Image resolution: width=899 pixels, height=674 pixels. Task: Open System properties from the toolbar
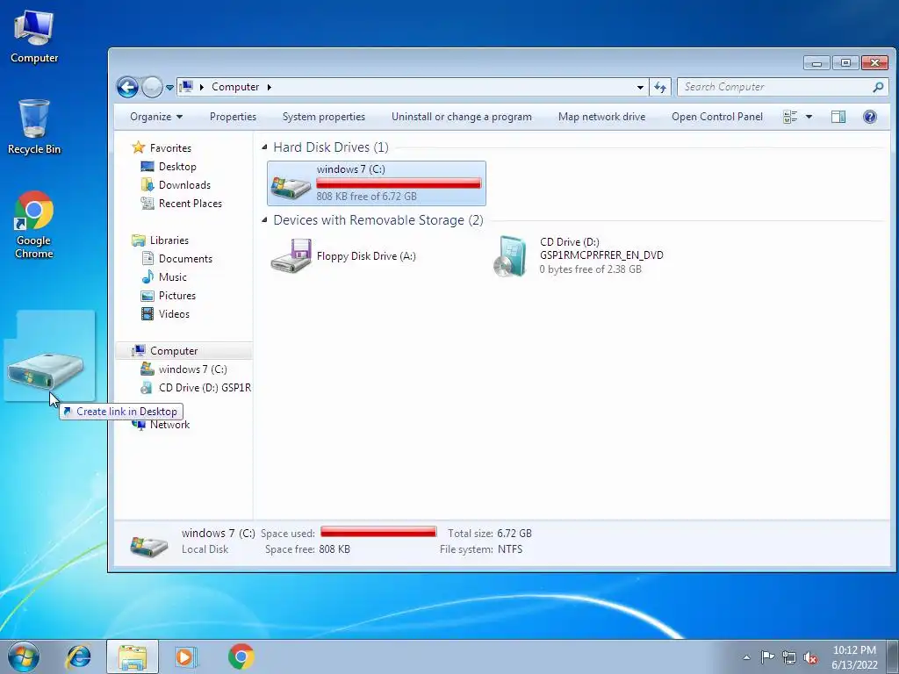point(323,117)
